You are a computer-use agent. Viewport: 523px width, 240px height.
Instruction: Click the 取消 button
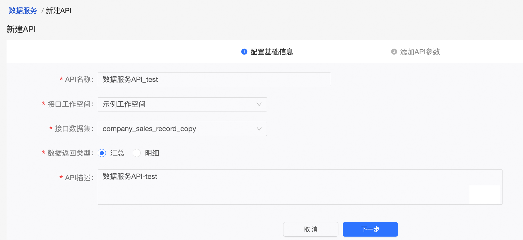(x=311, y=229)
